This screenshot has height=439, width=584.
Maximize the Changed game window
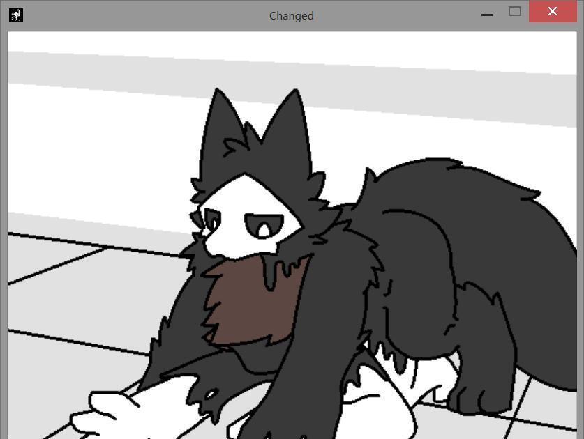515,11
